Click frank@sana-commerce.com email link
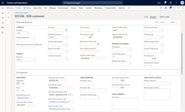 (59, 102)
